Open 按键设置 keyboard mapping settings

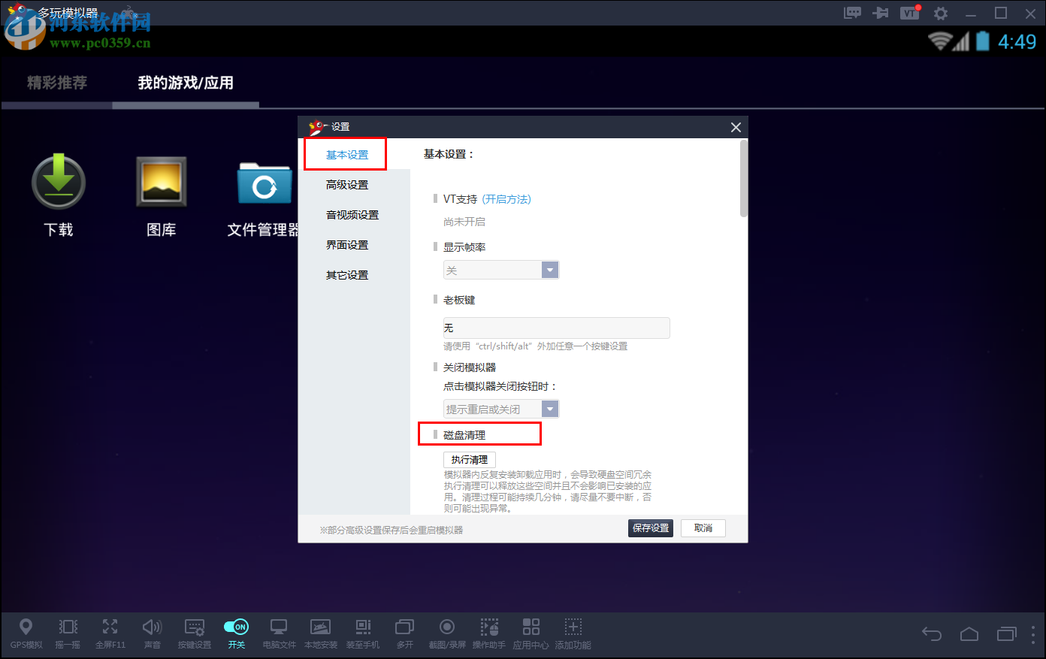[195, 633]
